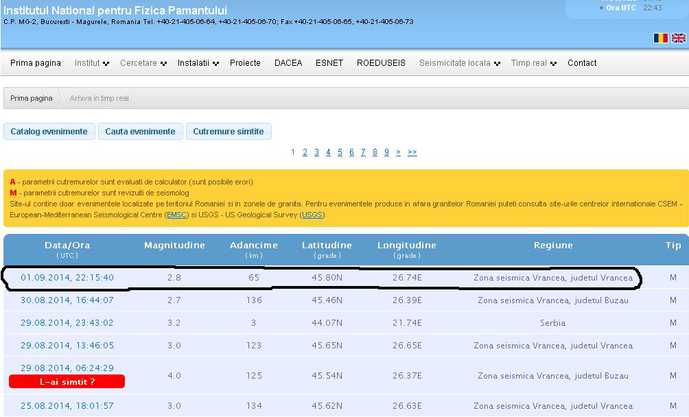
Task: Open the Cutremure simtite tab
Action: (229, 132)
